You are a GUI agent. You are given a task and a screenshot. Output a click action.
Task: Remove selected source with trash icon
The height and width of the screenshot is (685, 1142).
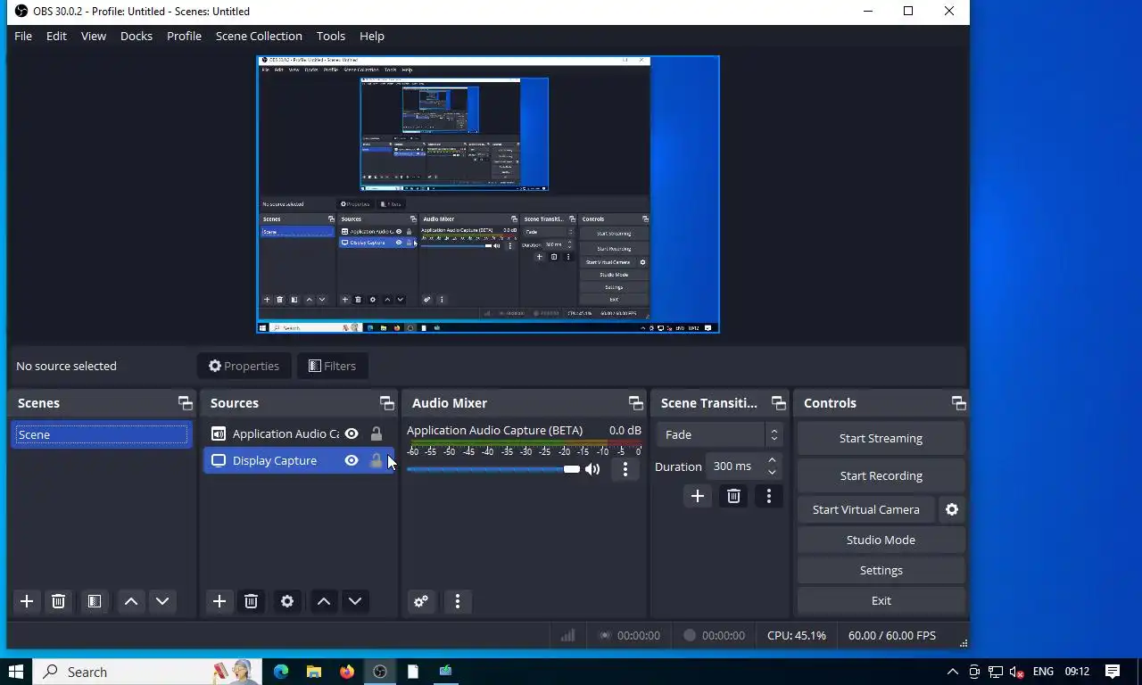pyautogui.click(x=251, y=601)
